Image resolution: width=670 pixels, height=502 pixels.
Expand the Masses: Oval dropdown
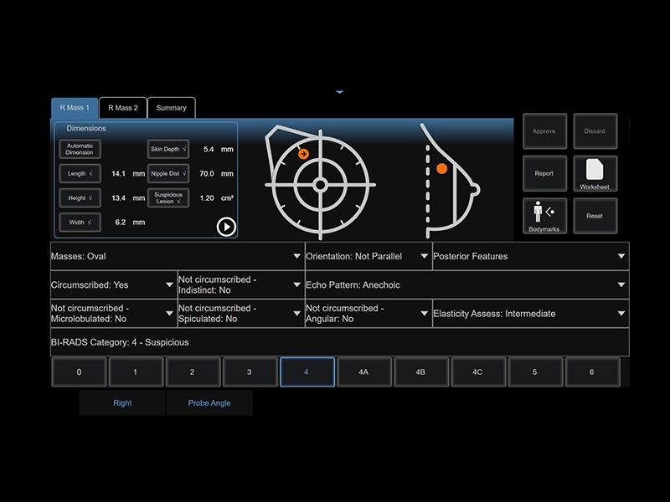[176, 256]
